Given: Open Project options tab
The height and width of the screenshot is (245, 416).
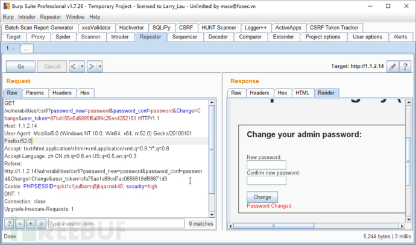Looking at the screenshot, I should click(x=323, y=37).
